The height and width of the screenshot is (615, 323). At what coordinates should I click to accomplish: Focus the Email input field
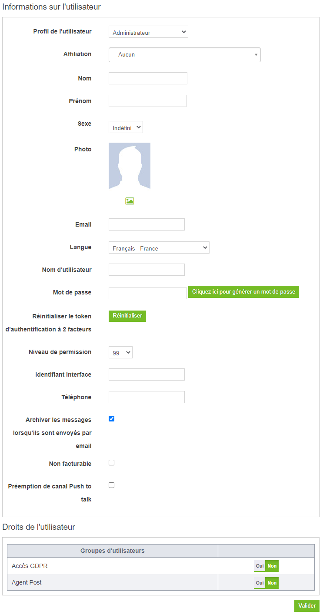[x=147, y=224]
